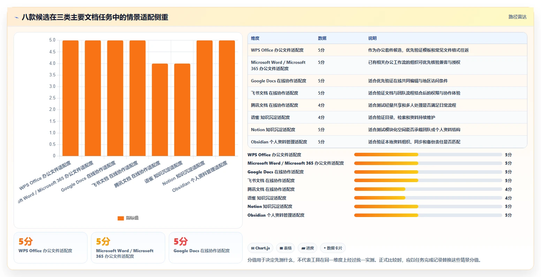Open the 路径雷达 link in the header
This screenshot has height=277, width=541.
click(x=517, y=17)
